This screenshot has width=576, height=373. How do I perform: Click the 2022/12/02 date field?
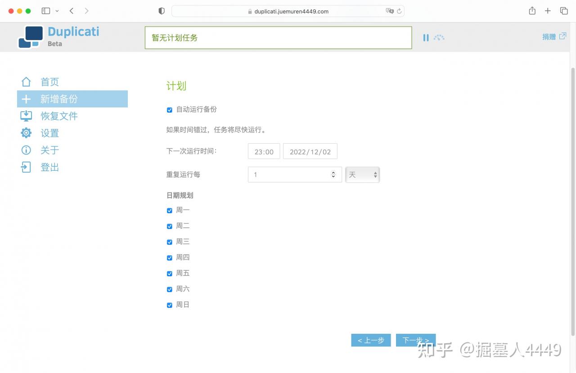click(x=310, y=151)
